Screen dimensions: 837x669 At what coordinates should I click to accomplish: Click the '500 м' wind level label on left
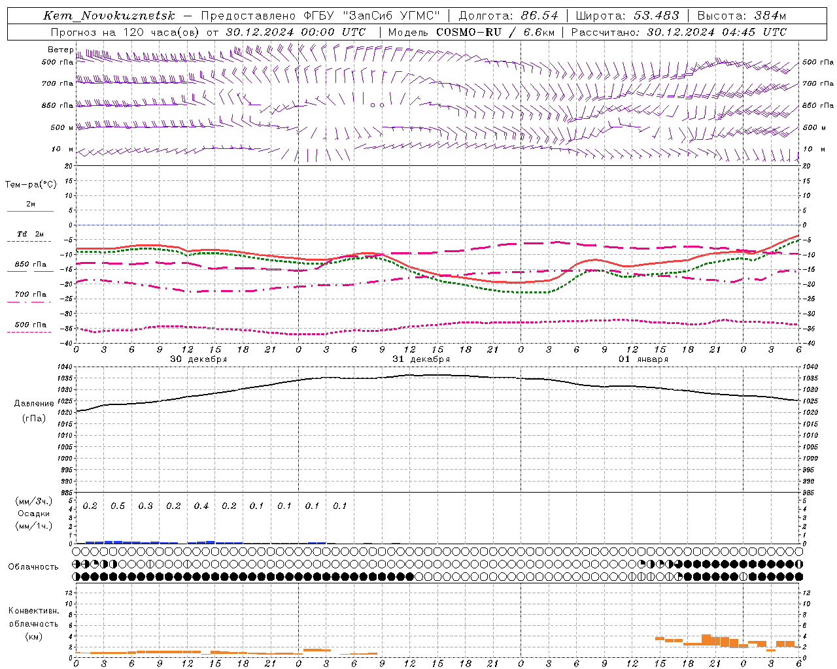62,127
